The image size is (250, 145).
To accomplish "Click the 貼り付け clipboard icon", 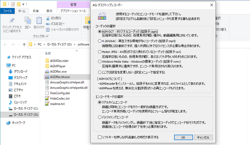I will click(x=39, y=21).
